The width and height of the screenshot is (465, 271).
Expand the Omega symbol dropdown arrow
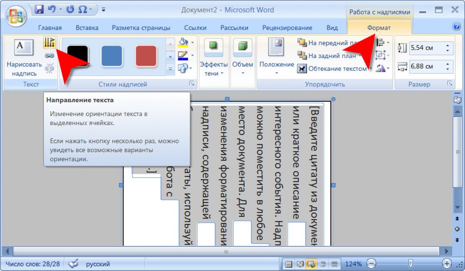(x=91, y=10)
